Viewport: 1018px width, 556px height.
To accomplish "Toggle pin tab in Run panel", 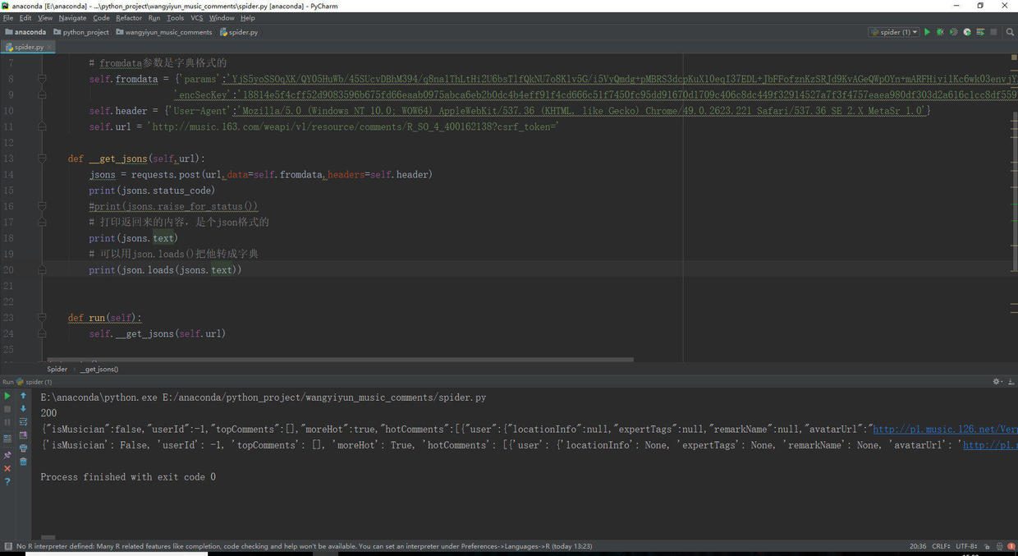I will click(7, 454).
